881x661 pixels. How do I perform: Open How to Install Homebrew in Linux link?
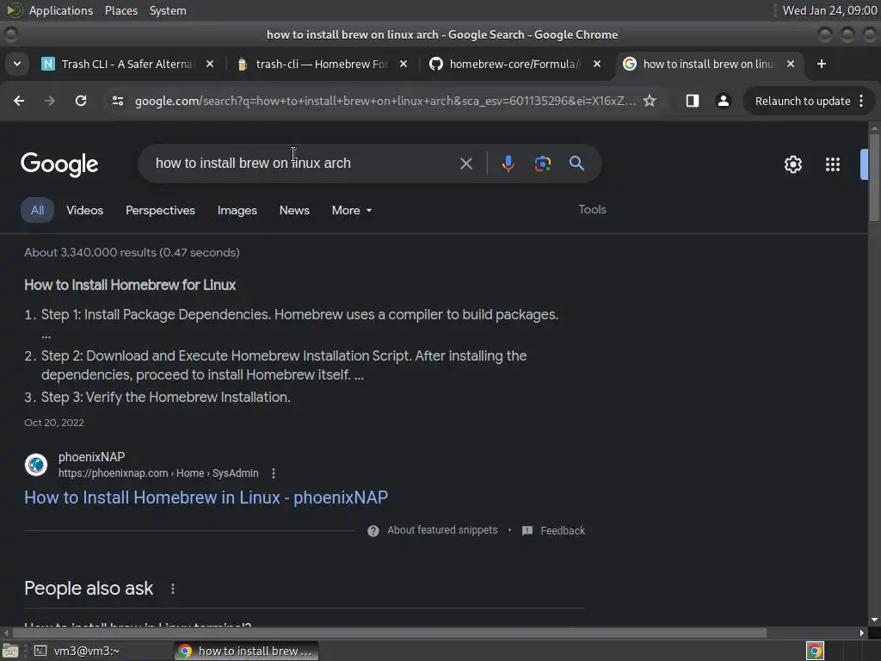coord(206,497)
